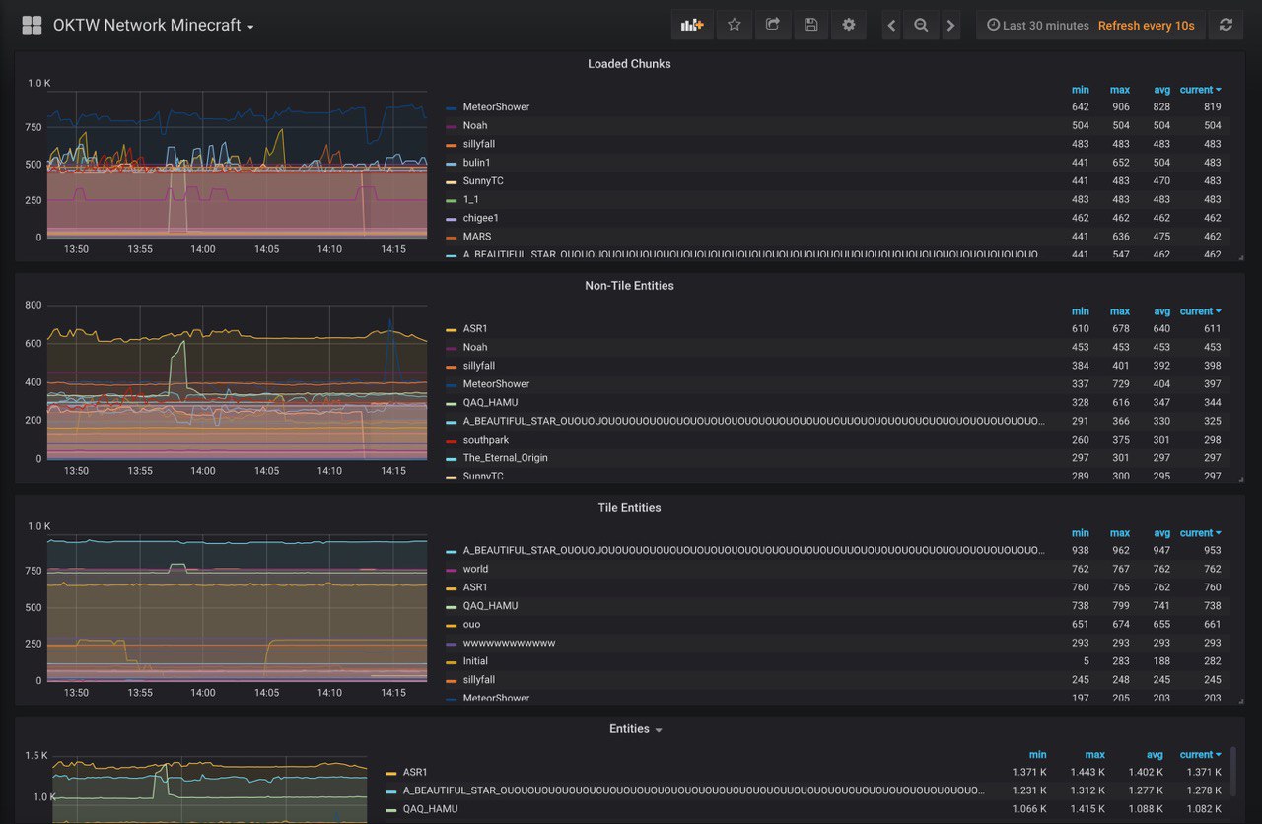
Task: Click the Add panel icon
Action: [x=692, y=25]
